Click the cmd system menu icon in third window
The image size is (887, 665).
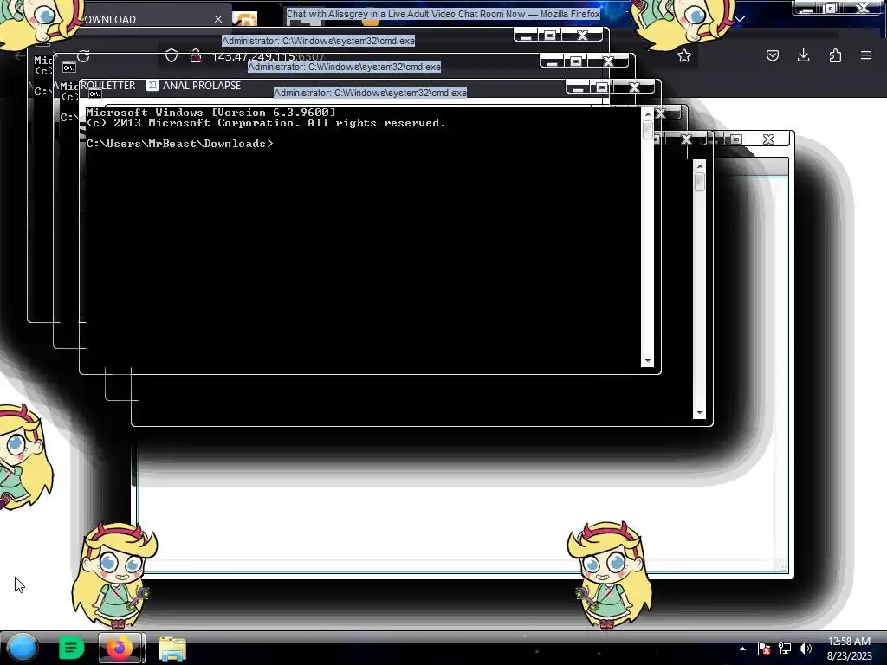(x=94, y=94)
